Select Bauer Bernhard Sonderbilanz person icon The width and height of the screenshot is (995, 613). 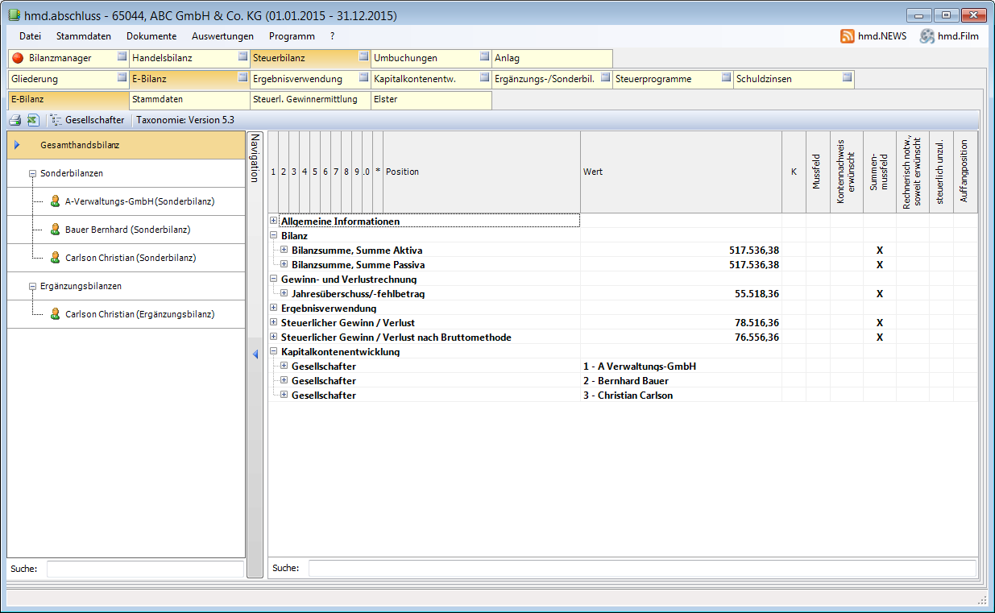pyautogui.click(x=55, y=230)
